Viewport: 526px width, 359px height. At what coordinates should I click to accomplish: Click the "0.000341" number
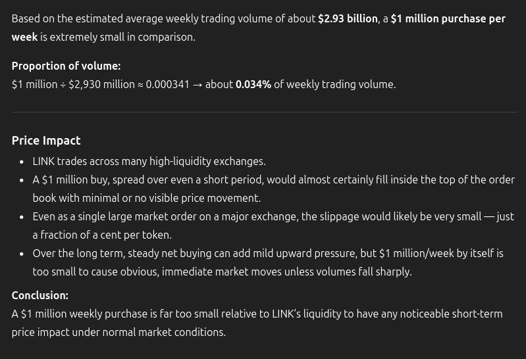point(167,84)
